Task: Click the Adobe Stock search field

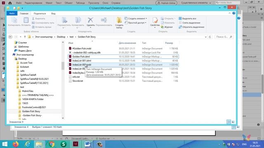Action: [x=228, y=3]
